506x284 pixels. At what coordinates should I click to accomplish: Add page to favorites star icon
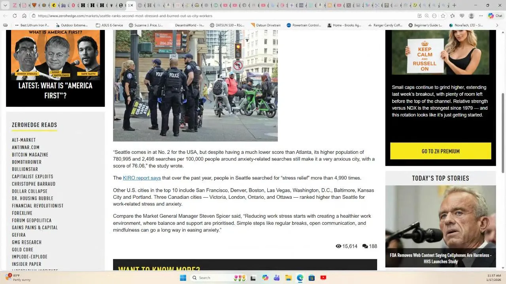tap(443, 16)
